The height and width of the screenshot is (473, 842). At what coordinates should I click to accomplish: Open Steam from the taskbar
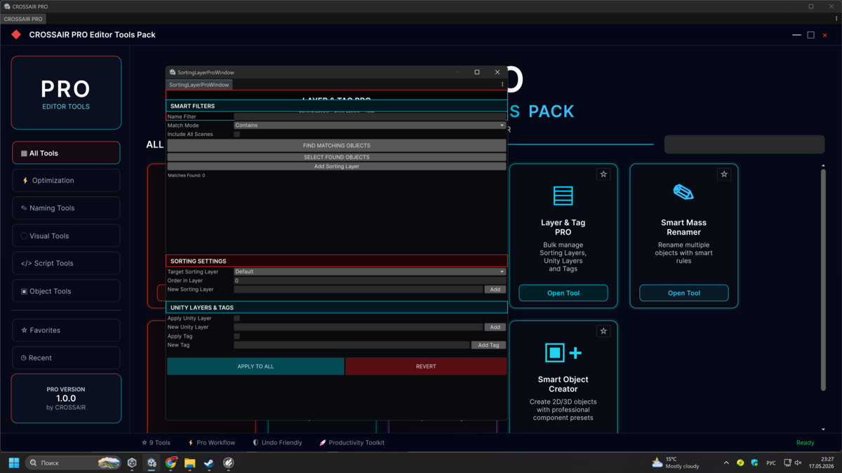click(209, 462)
